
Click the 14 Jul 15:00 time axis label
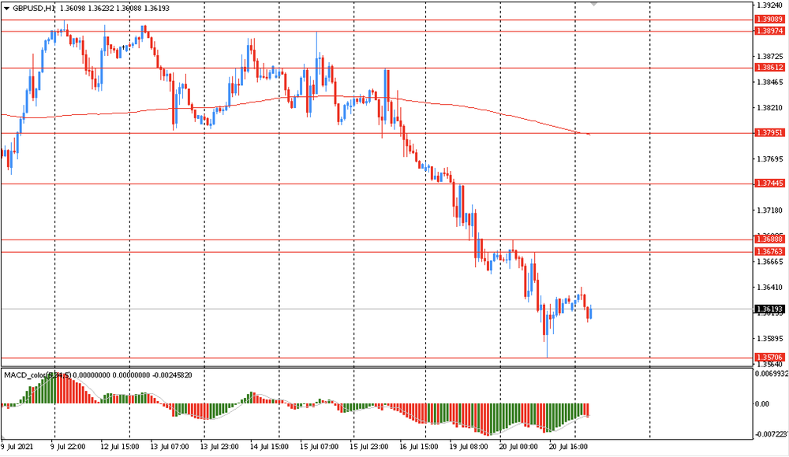point(269,447)
